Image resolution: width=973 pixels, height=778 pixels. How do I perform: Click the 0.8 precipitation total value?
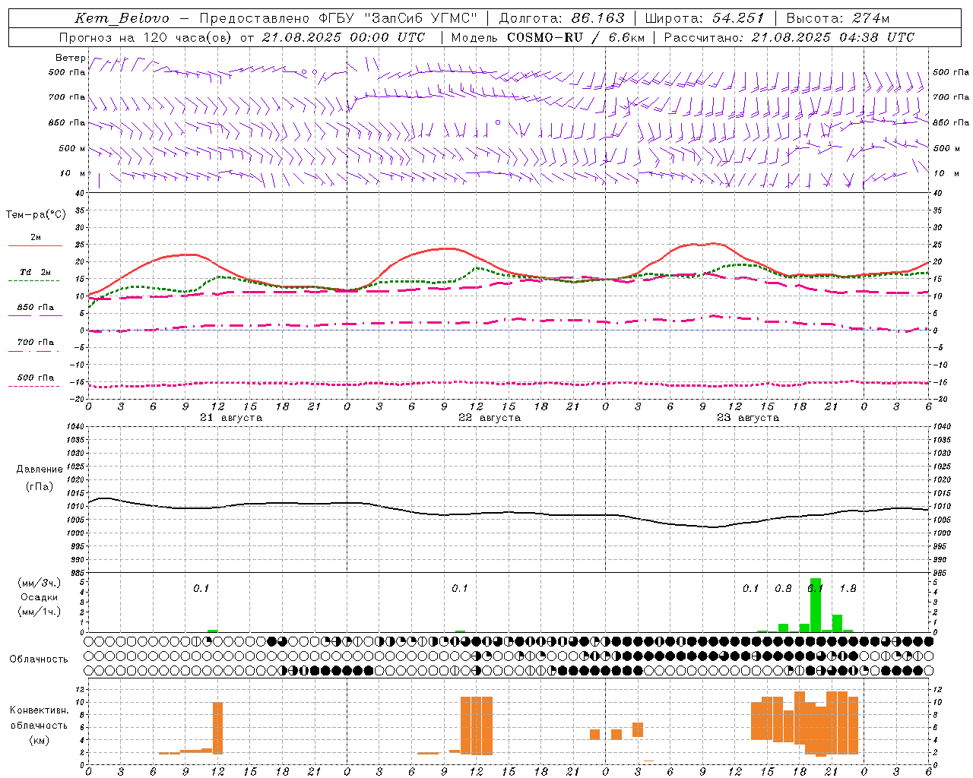(x=783, y=588)
